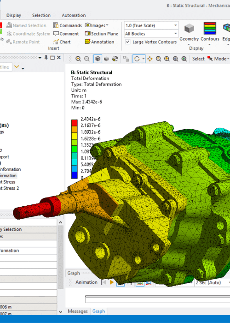Open the 2 Sec (Auto) dropdown

pos(213,282)
